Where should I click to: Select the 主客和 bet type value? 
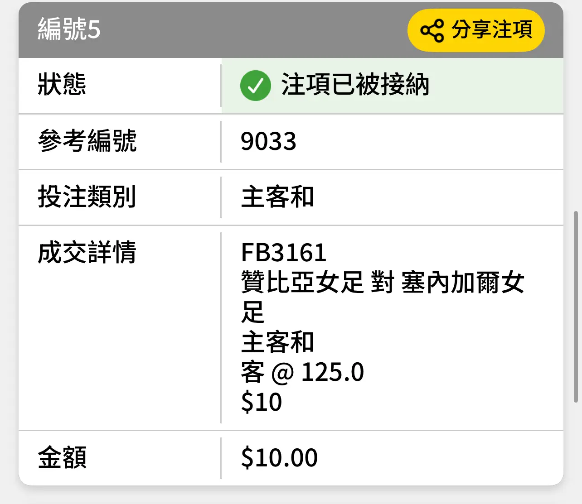click(277, 197)
